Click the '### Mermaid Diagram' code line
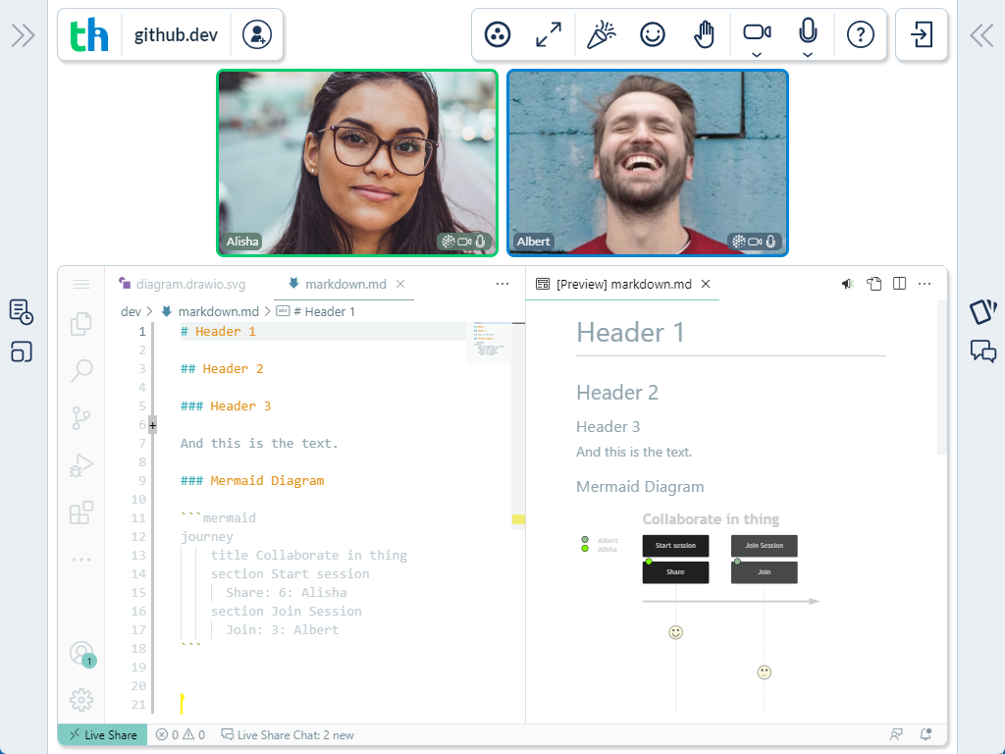Viewport: 1005px width, 754px height. click(252, 481)
